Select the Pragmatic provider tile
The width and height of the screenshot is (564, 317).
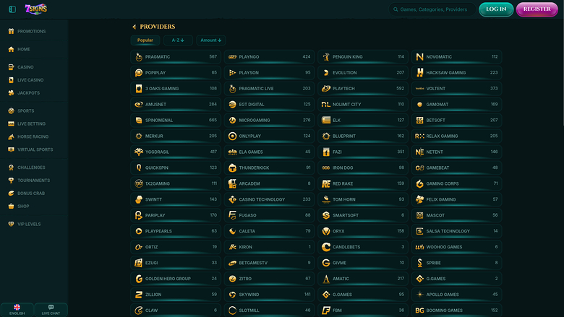[176, 56]
